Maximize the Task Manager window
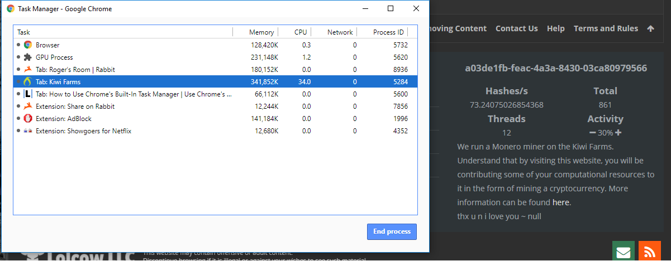The width and height of the screenshot is (671, 261). 391,8
